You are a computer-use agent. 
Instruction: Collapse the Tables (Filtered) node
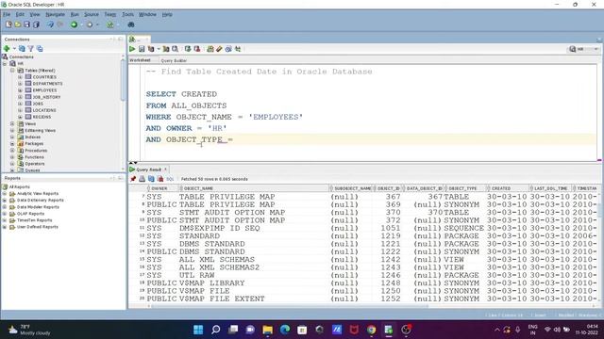(x=12, y=71)
